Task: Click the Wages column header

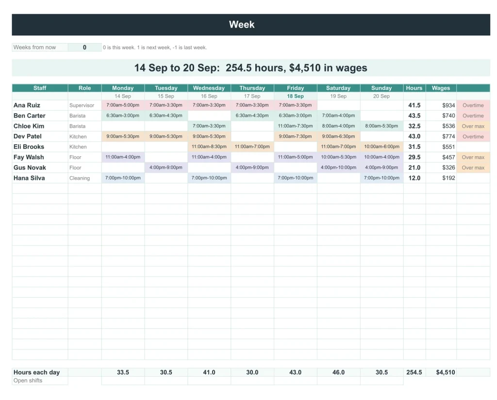Action: click(x=441, y=88)
